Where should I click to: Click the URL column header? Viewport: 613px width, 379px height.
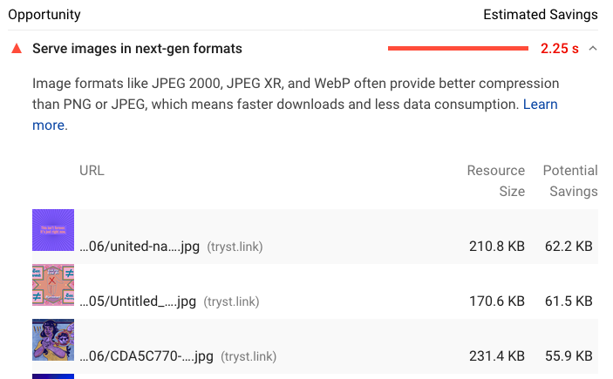[92, 171]
